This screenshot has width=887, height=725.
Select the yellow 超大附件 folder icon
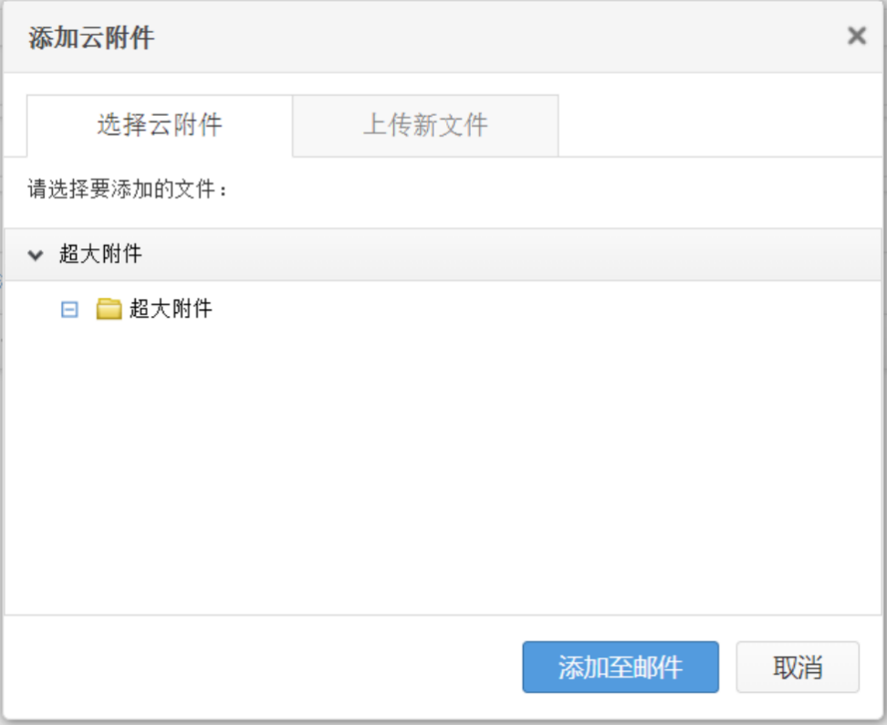[110, 309]
